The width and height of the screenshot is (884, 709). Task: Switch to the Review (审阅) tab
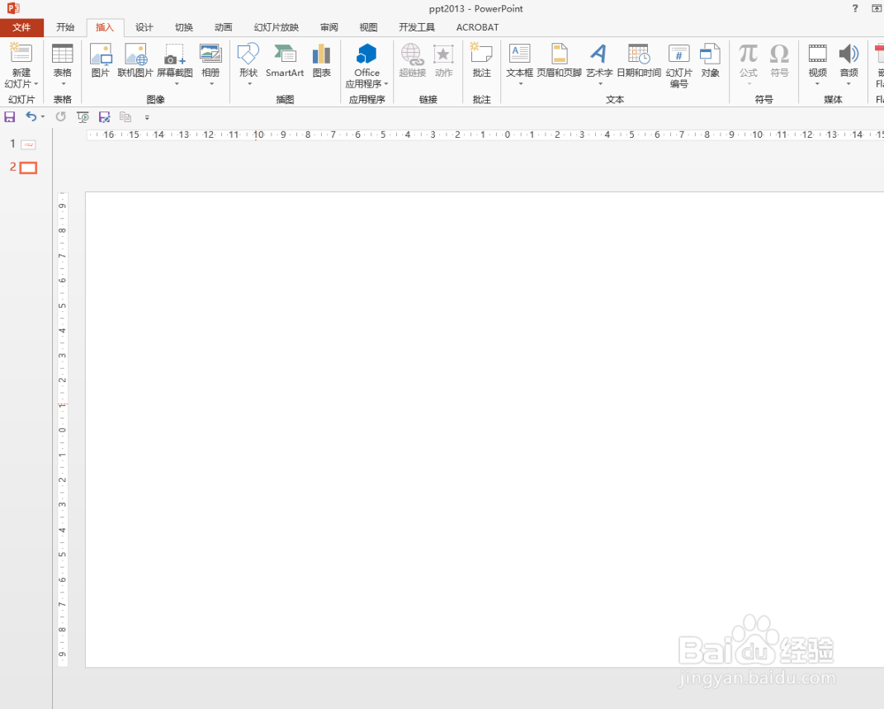point(329,27)
